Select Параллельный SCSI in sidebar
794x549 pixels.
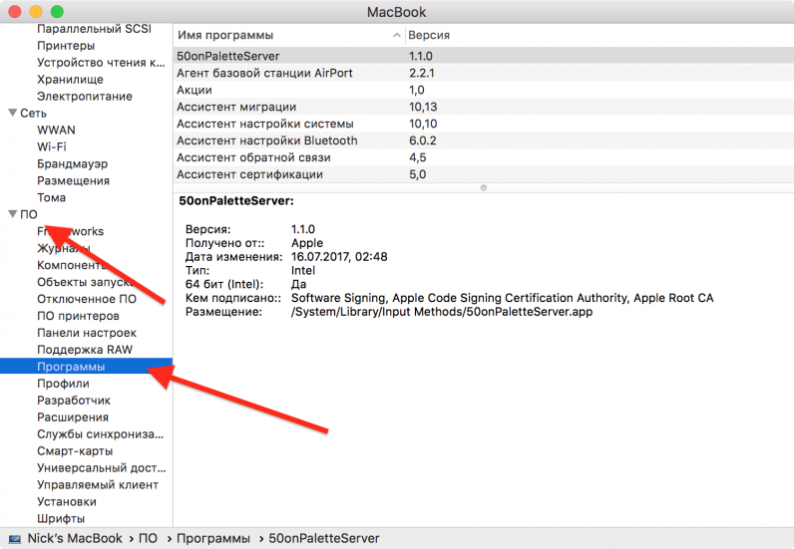point(94,29)
